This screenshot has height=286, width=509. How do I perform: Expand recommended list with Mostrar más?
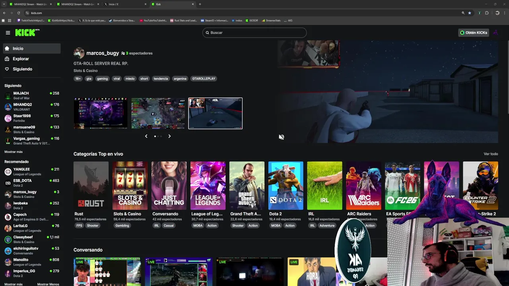click(14, 284)
